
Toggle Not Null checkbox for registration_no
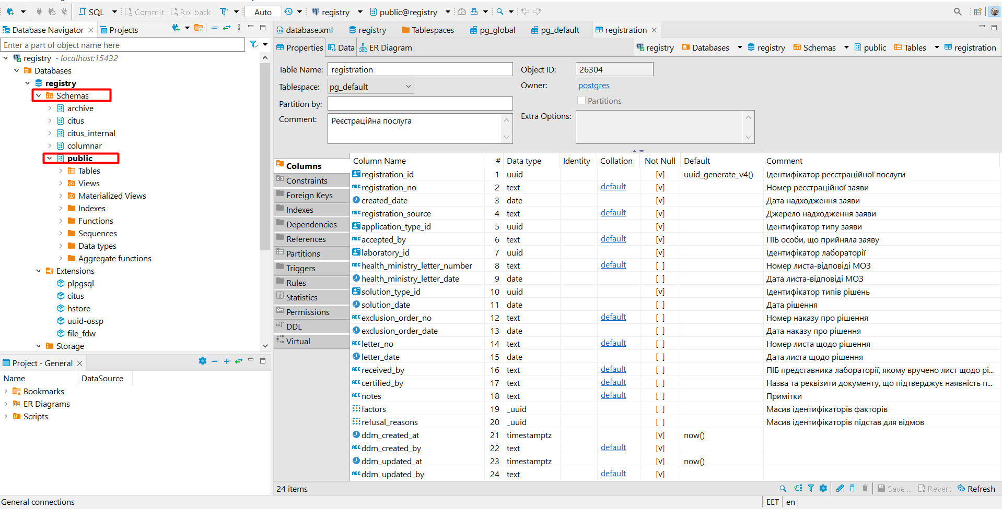660,187
